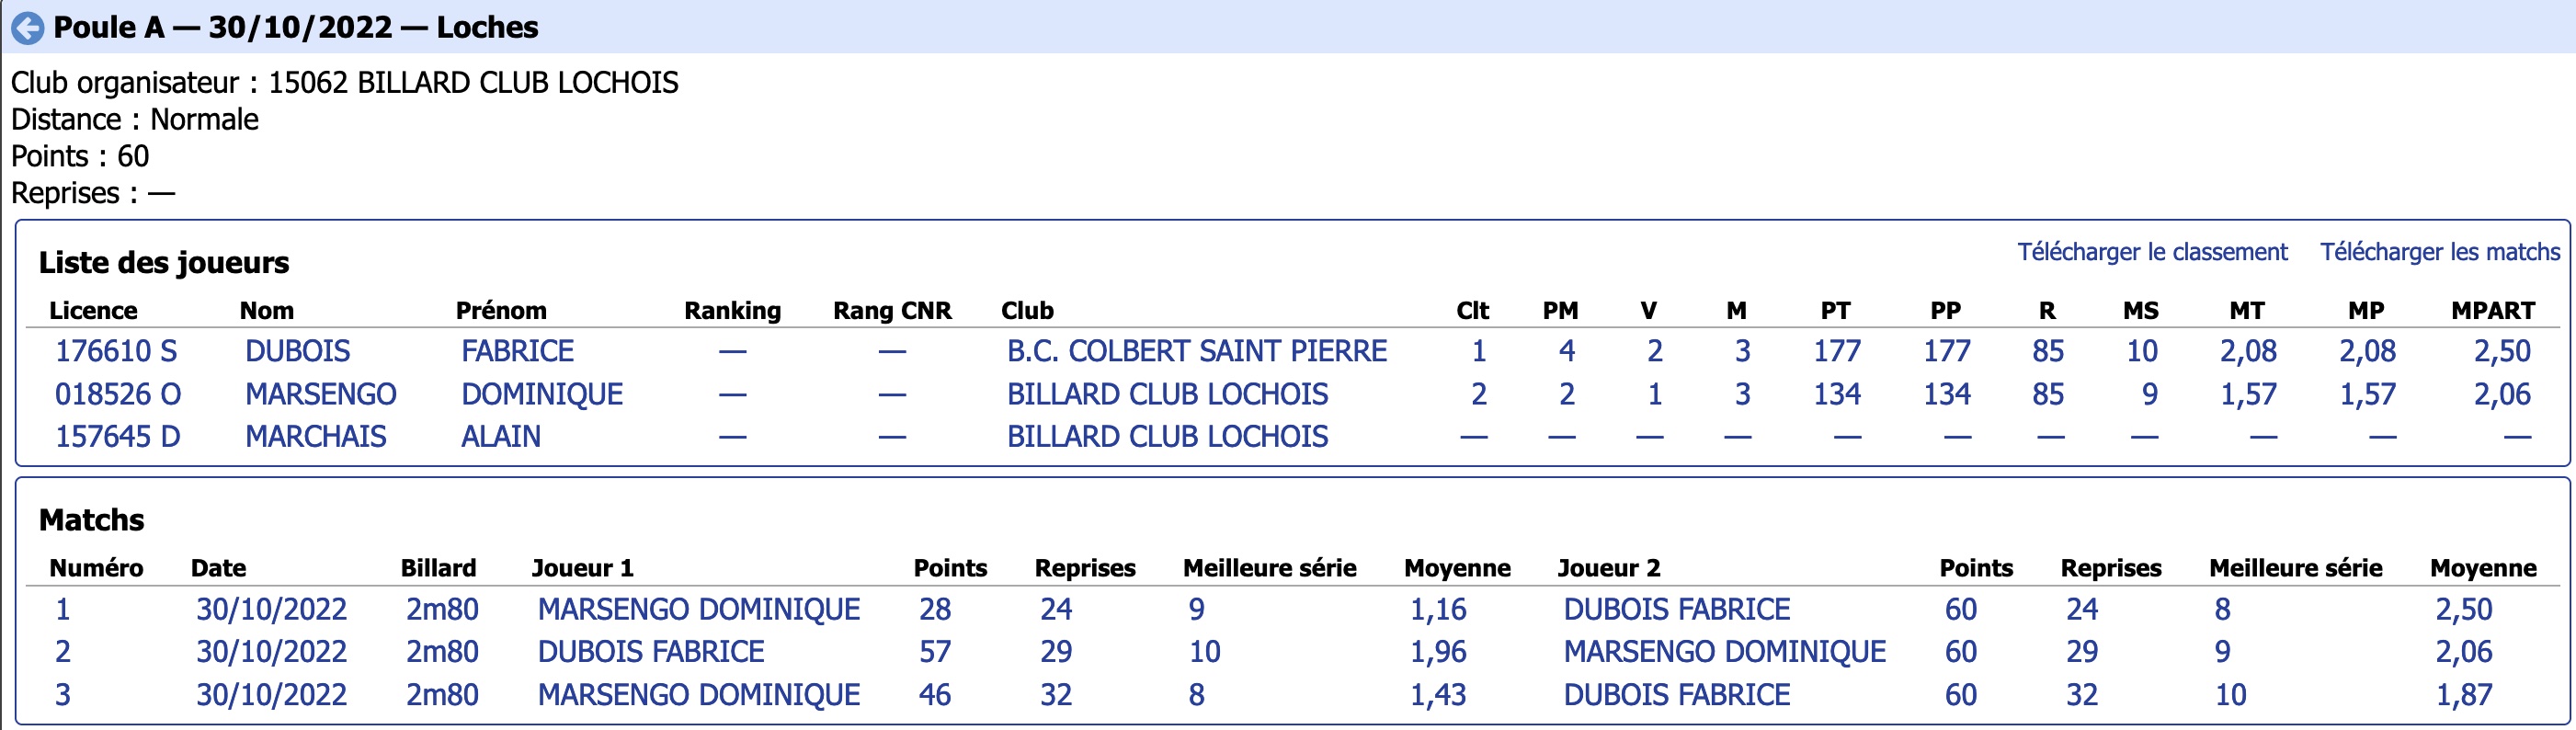Click DUBOIS FABRICE as Joueur 1 in match 2
The width and height of the screenshot is (2576, 730).
651,652
